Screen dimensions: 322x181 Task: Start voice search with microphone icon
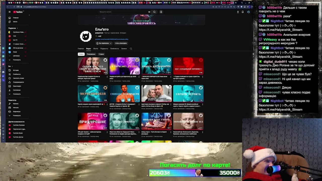coord(161,12)
